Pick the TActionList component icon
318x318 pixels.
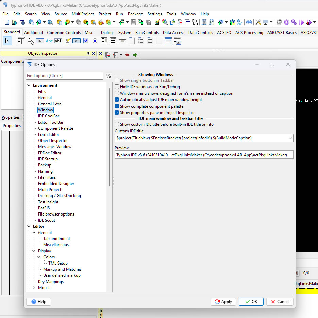click(178, 41)
